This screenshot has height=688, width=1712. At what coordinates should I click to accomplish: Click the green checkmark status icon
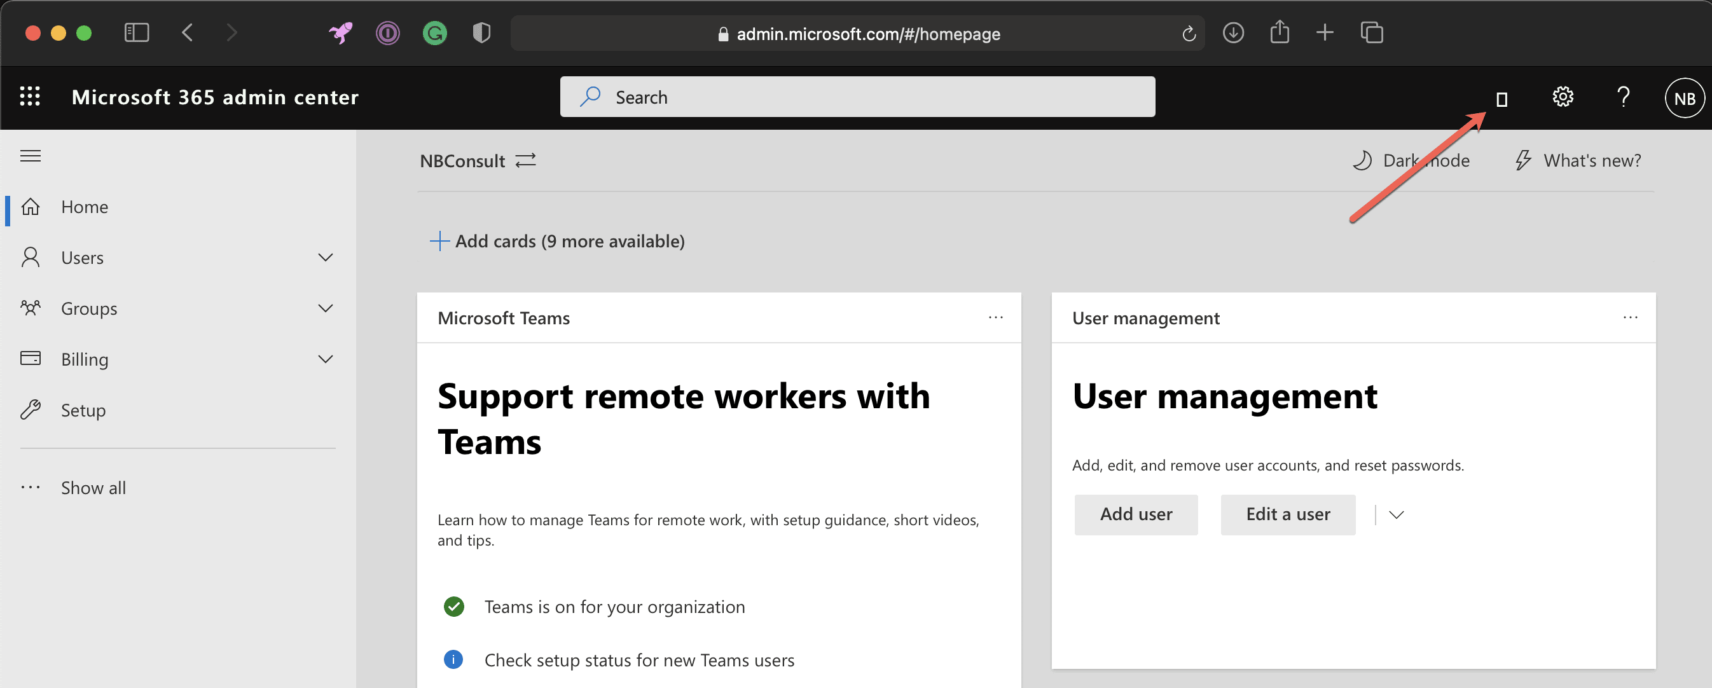[454, 606]
